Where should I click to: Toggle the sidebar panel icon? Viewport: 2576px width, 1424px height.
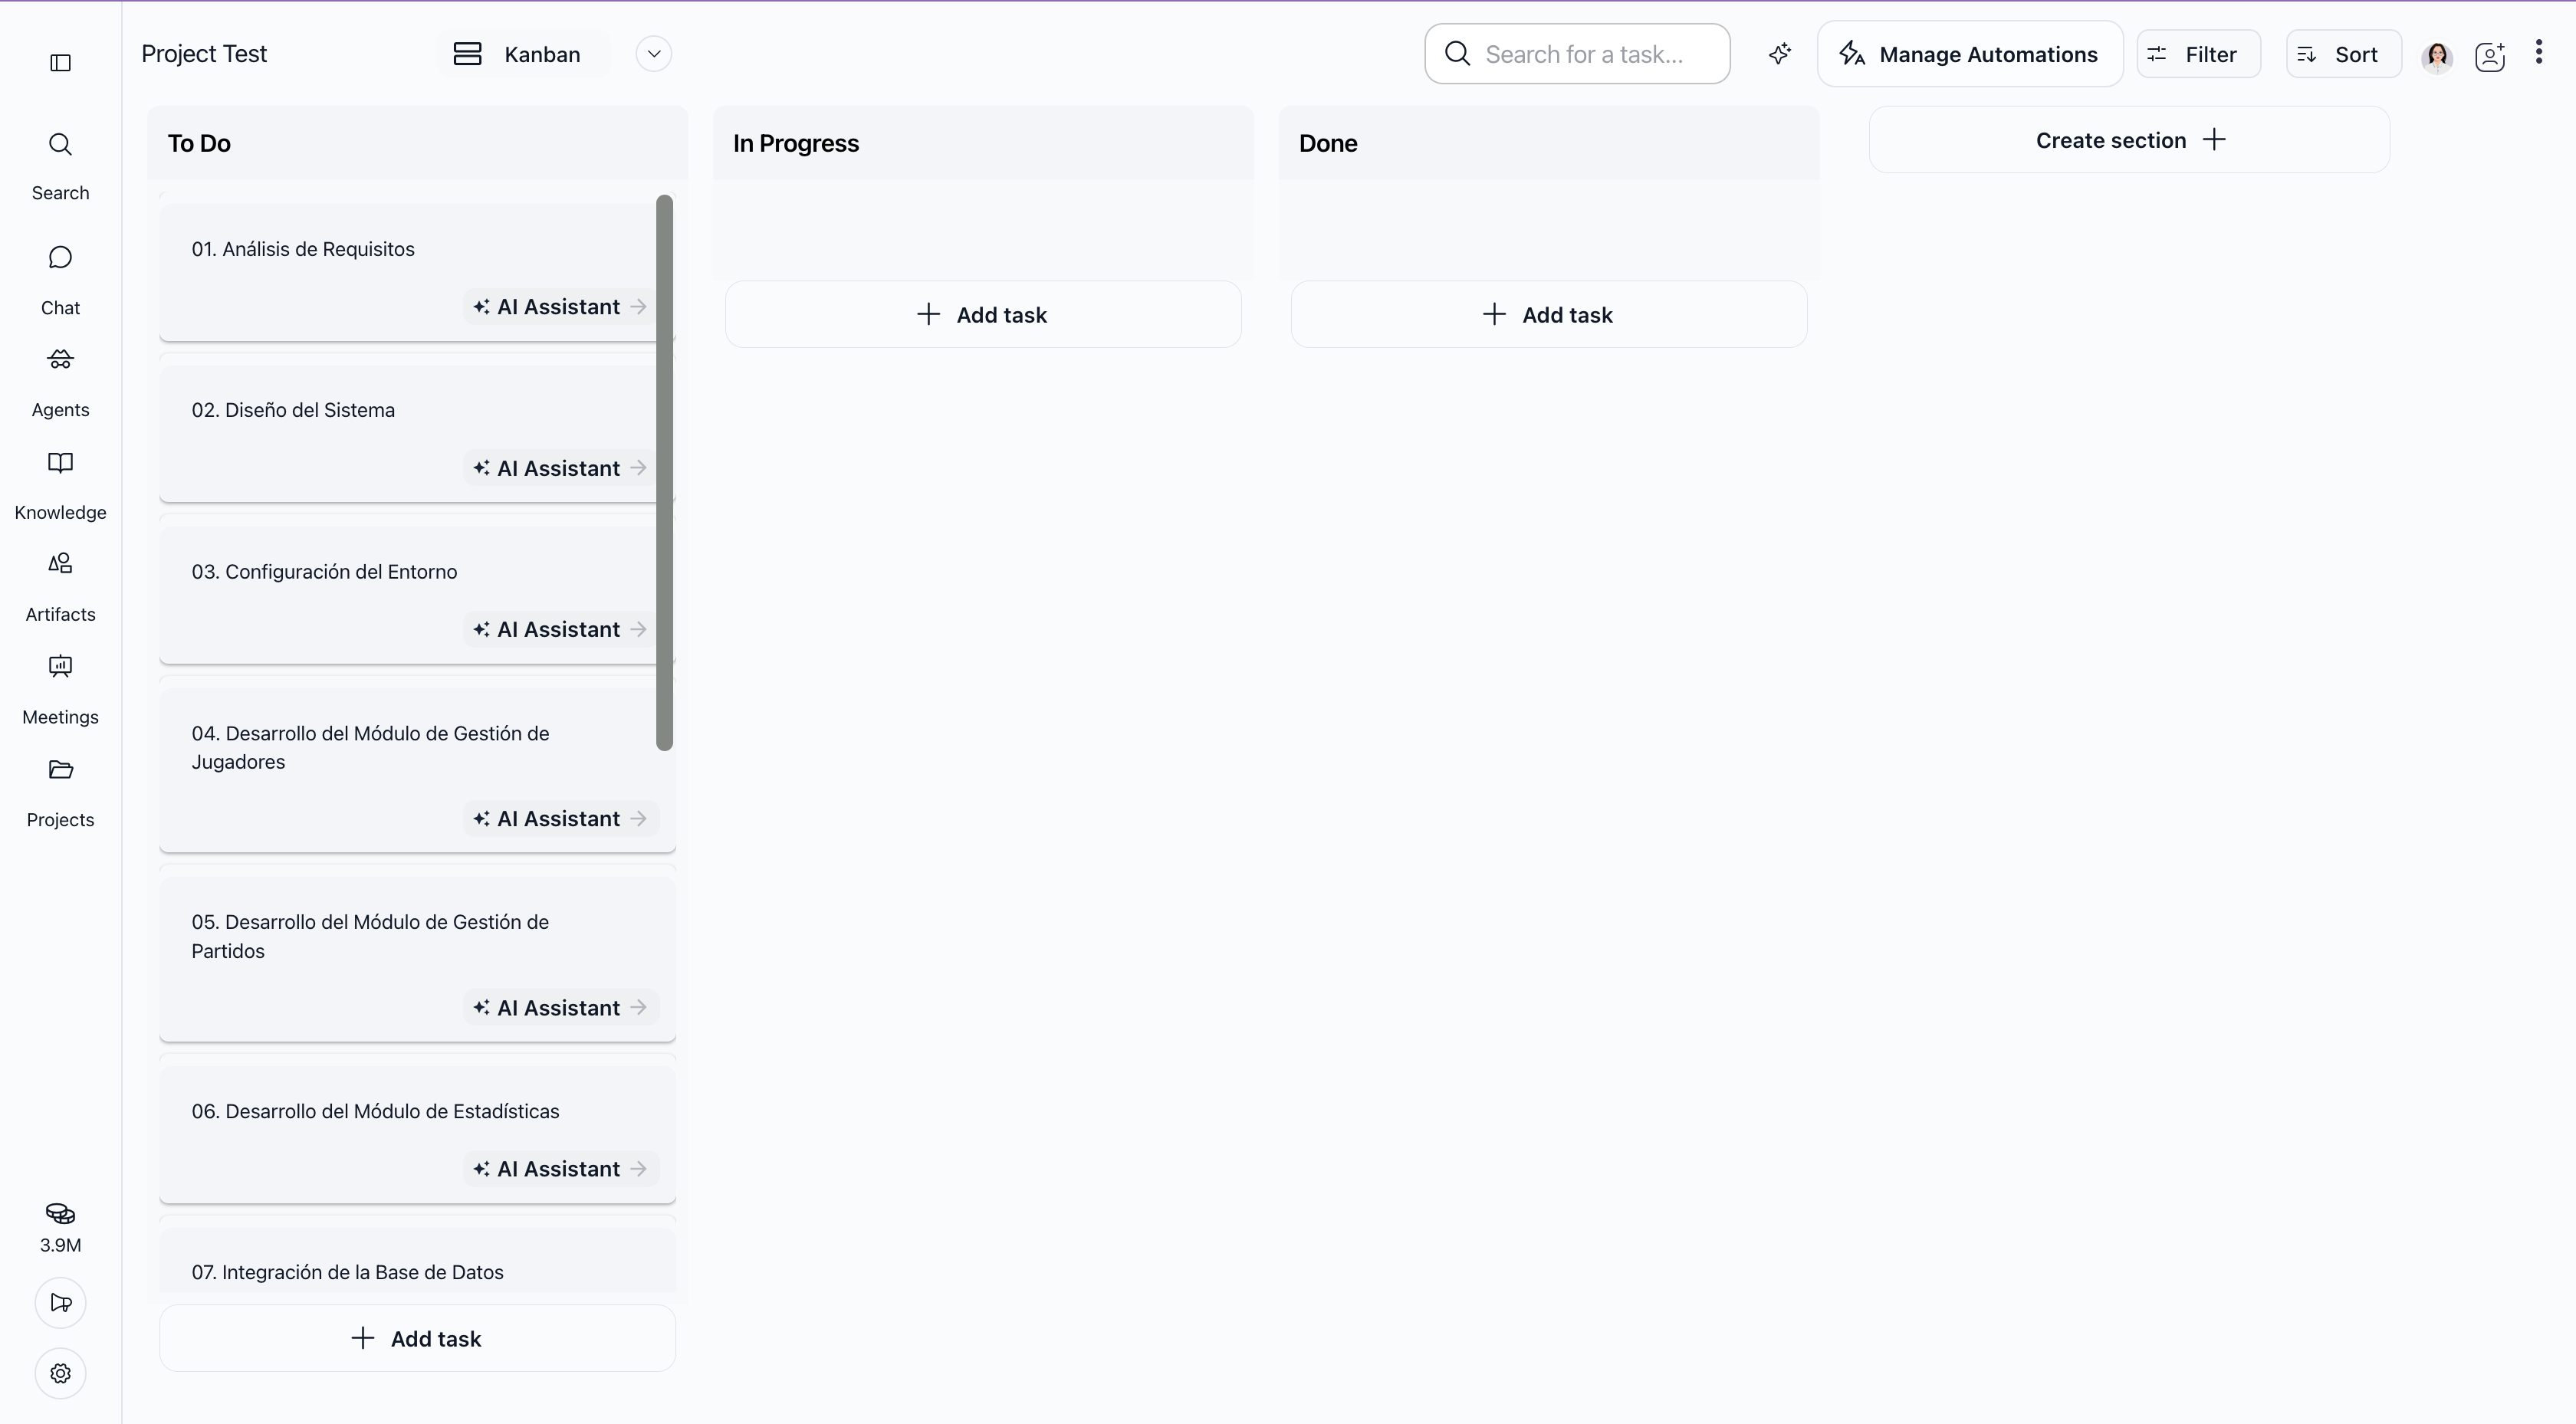click(60, 63)
